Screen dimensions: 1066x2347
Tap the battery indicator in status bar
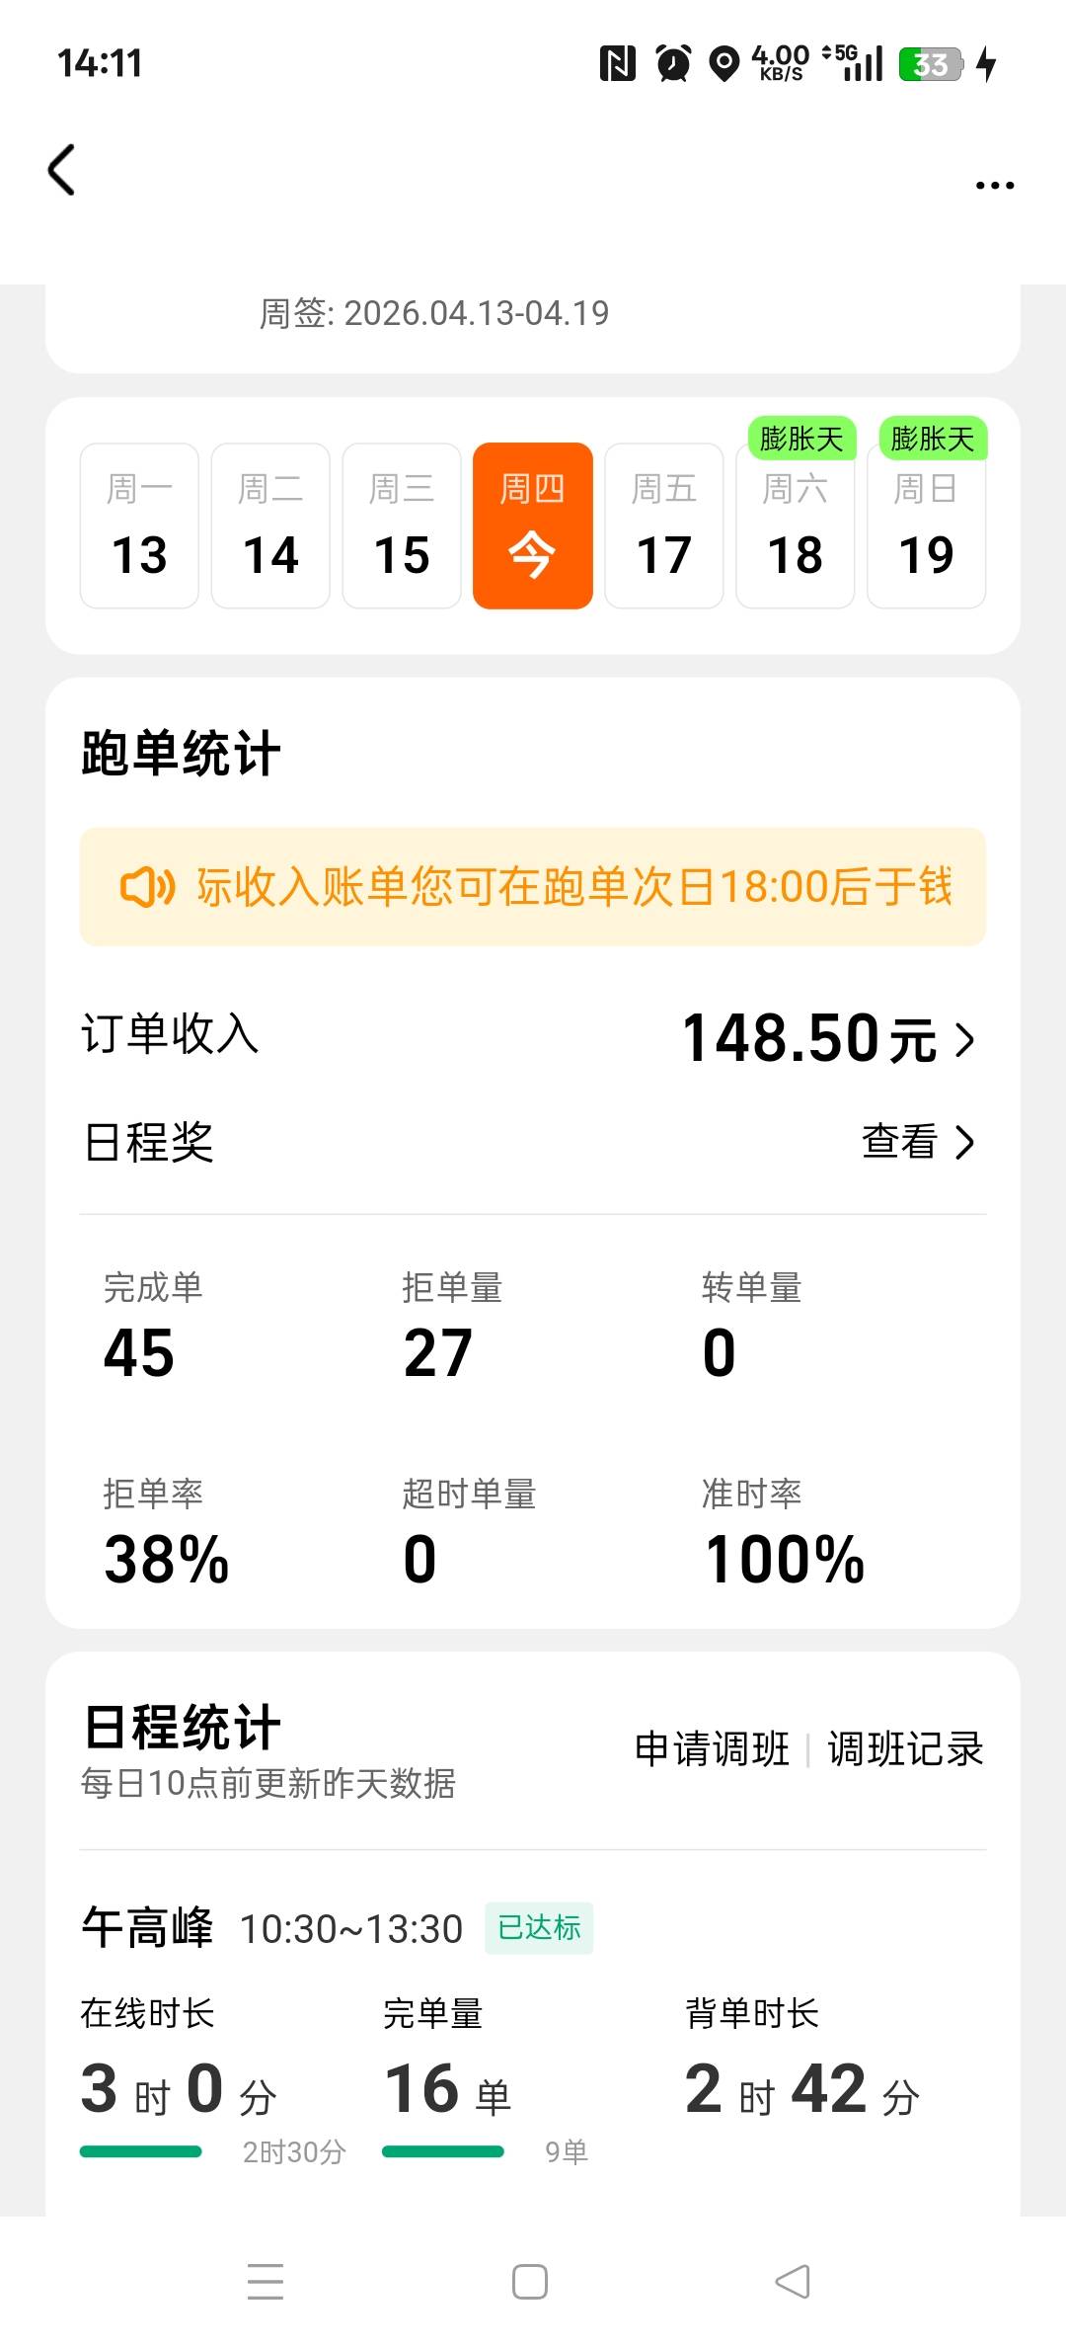pos(931,64)
